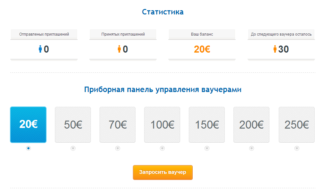The image size is (324, 194).
Task: Click orange person icon under accepted invitations
Action: coord(119,49)
